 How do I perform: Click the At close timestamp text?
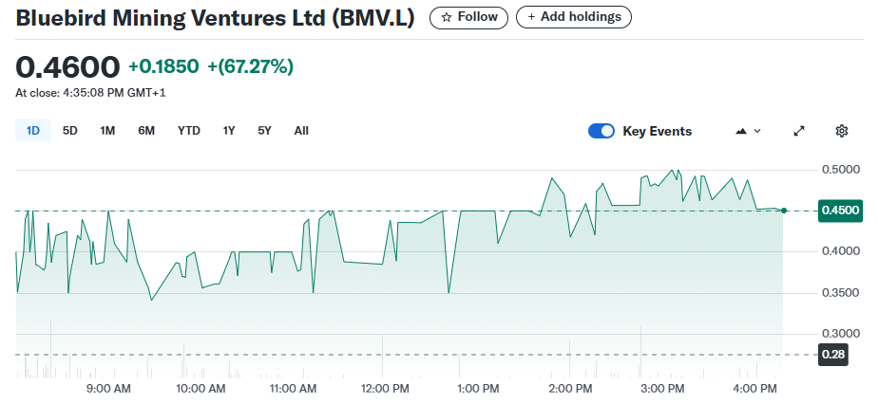(90, 93)
